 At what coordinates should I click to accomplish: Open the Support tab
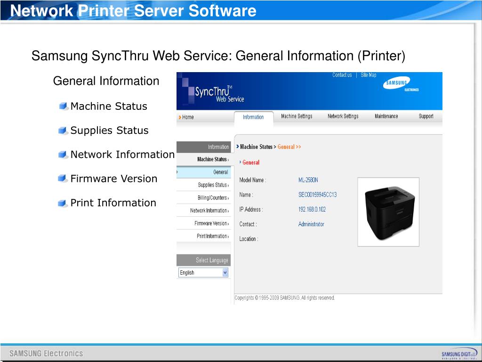pos(426,116)
